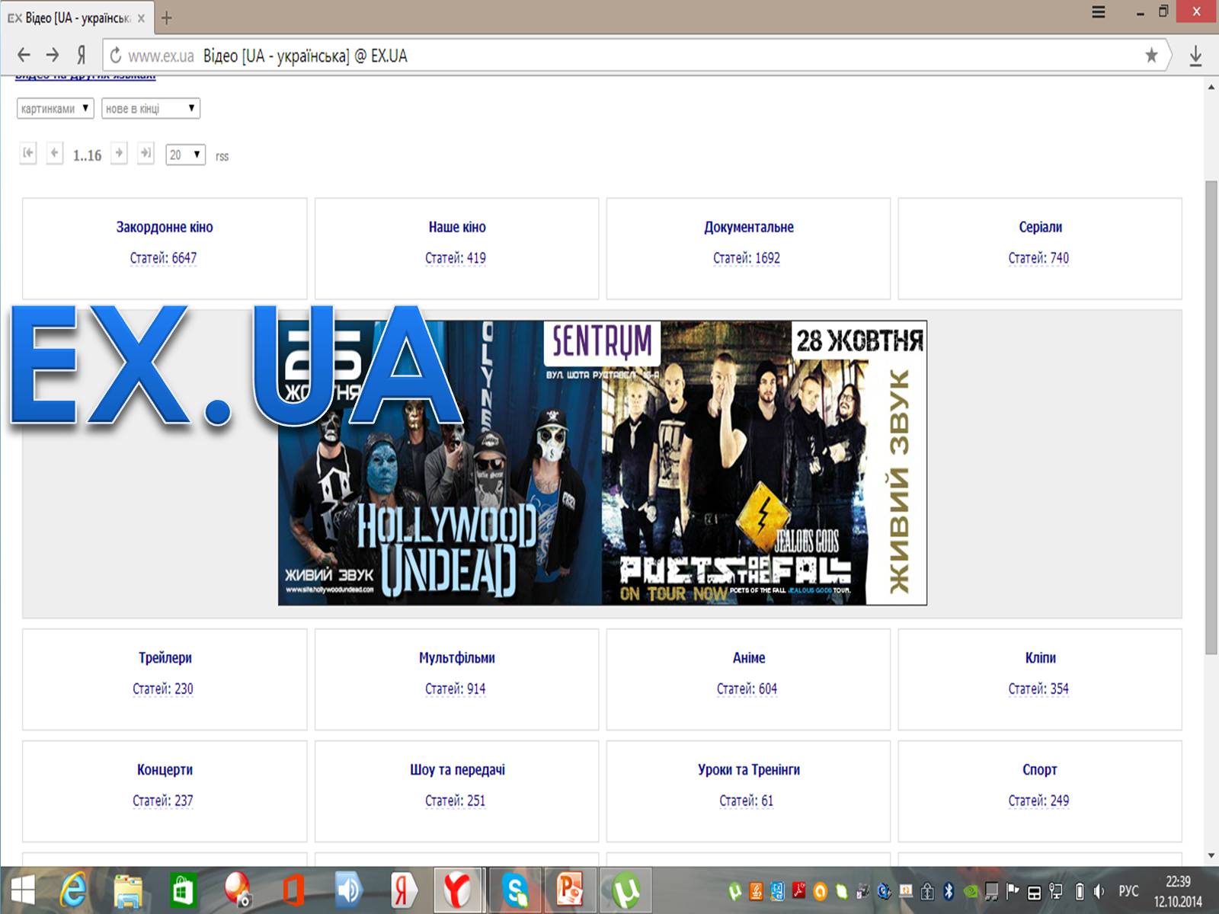Close the Відео [UA - українська] tab
The height and width of the screenshot is (914, 1219).
click(141, 18)
